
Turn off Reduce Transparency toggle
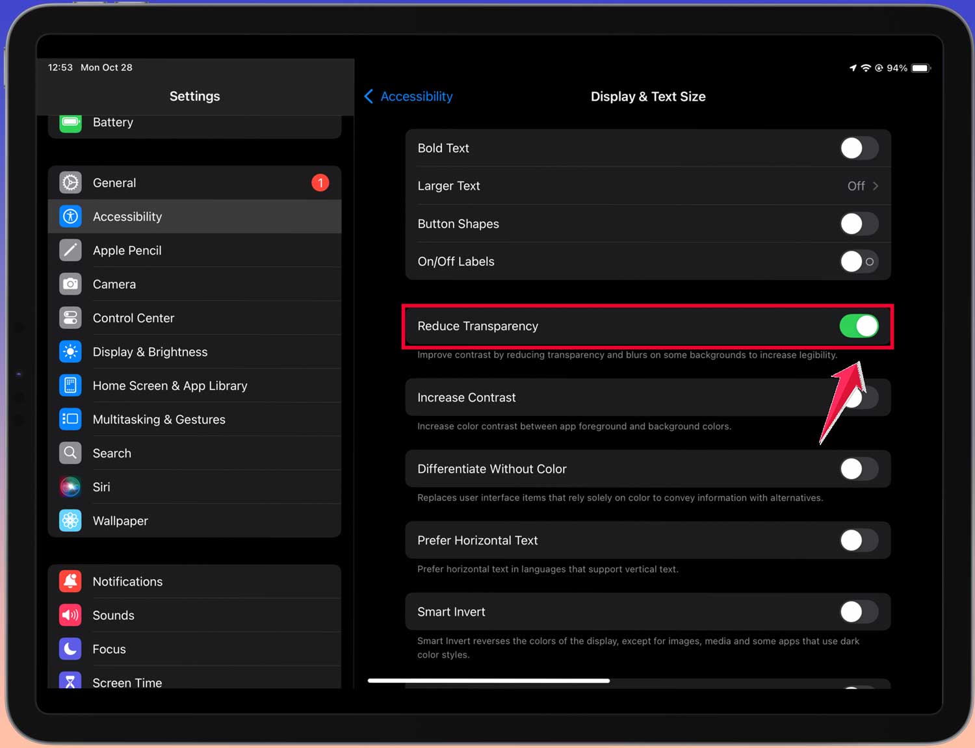point(858,326)
